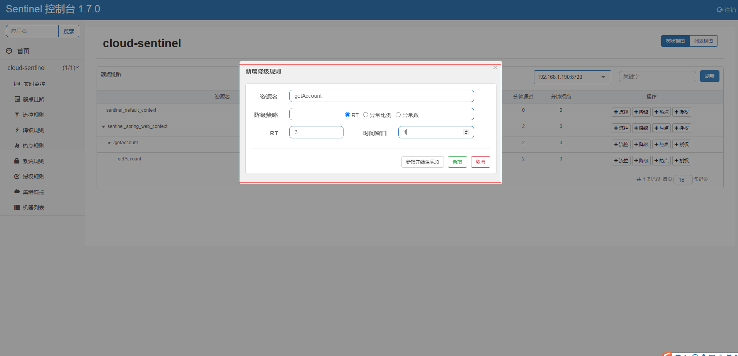
Task: Click the sentinel_default_context resource name
Action: (x=131, y=110)
